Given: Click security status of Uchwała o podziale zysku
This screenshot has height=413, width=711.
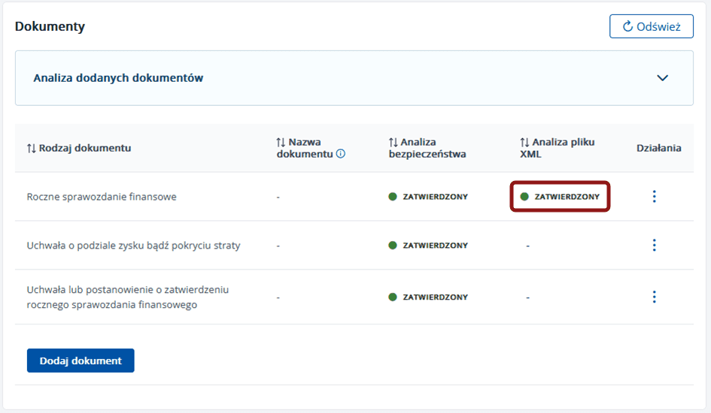Looking at the screenshot, I should tap(428, 246).
